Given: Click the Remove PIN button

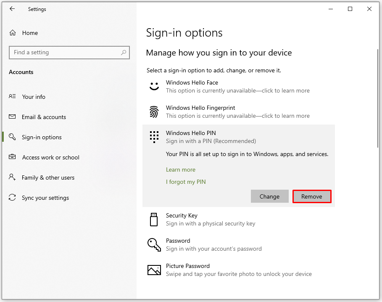Looking at the screenshot, I should click(x=312, y=196).
